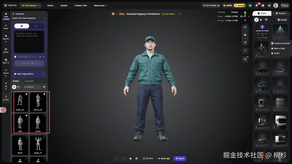Open the Image generation tool in the sidebar
Screen dimensions: 292x164
6,15
